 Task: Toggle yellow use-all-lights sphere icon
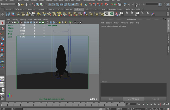tap(60, 22)
